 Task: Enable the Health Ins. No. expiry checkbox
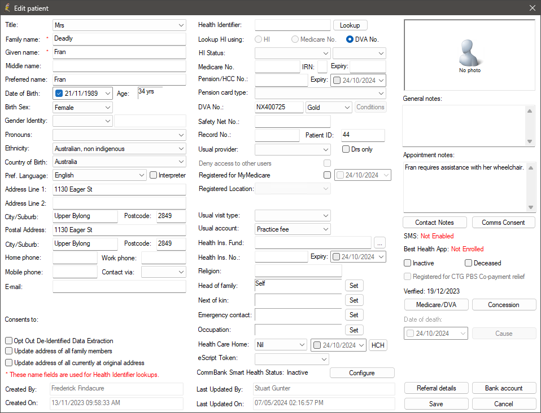(336, 257)
